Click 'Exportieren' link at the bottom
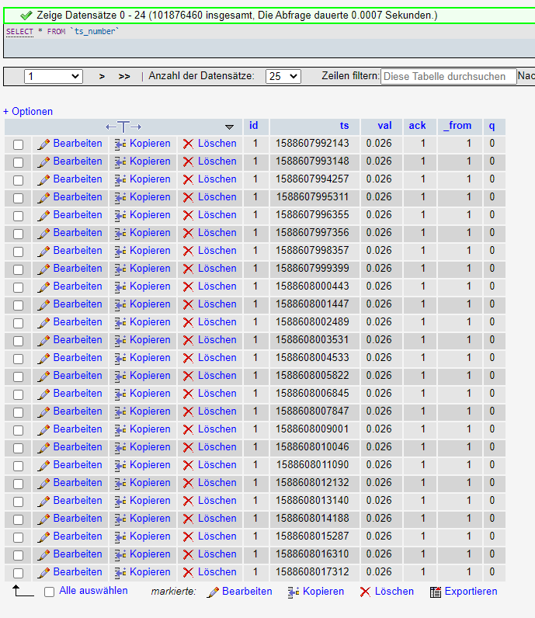The height and width of the screenshot is (618, 535). 471,592
